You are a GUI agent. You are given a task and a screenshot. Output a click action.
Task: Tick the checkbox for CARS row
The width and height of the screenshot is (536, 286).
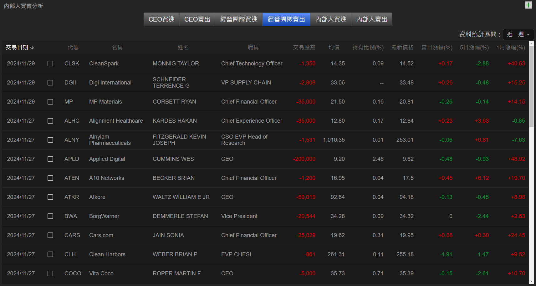[x=50, y=235]
